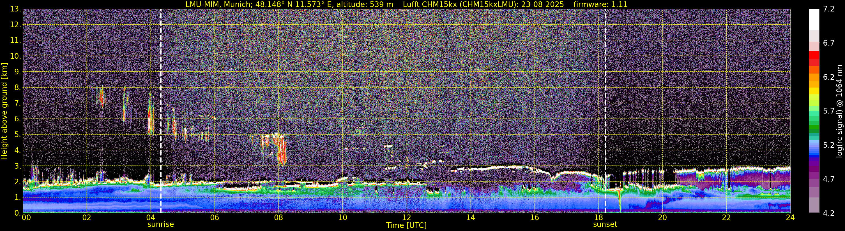Click the "20" tick on the time axis
This screenshot has height=231, width=845.
(x=662, y=218)
